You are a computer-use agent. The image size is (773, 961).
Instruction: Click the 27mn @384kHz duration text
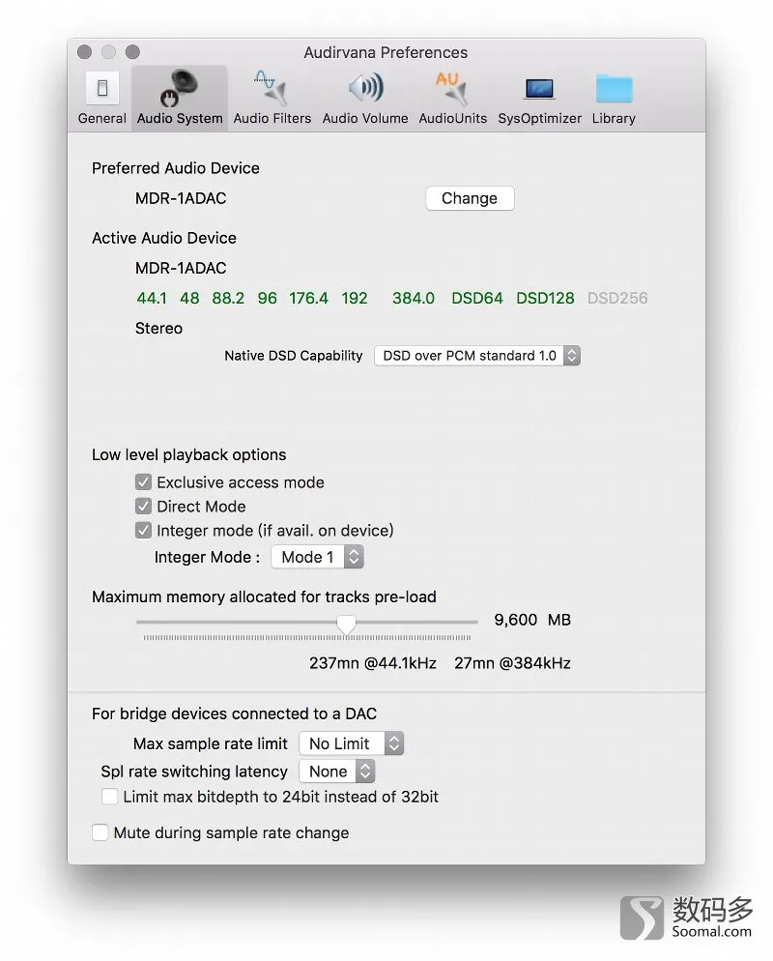512,663
